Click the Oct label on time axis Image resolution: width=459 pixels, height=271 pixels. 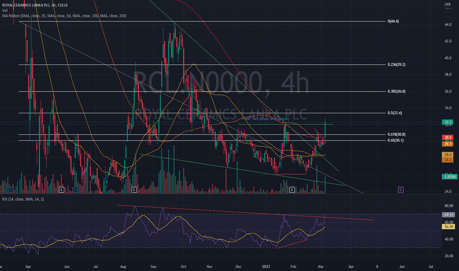(x=184, y=267)
